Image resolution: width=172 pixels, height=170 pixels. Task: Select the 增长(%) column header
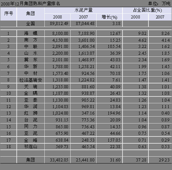pos(109,17)
